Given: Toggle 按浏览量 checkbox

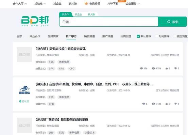Looking at the screenshot, I should click(175, 36).
